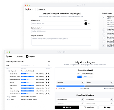Open the project Icon picker dropdown
Image resolution: width=114 pixels, height=110 pixels.
click(87, 24)
